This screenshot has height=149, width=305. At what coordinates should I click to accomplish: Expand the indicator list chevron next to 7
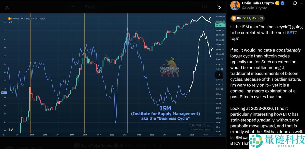[9, 22]
